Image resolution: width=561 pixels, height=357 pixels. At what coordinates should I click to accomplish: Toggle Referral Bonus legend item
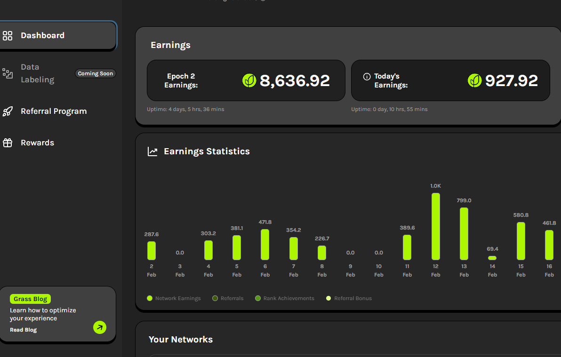coord(349,298)
